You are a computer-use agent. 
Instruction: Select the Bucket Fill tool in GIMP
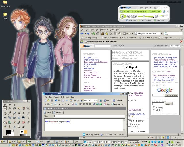point(5,122)
